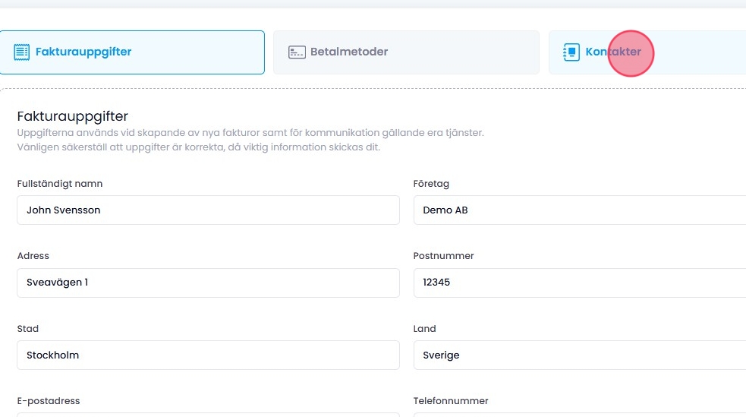Click the Stad label above Stockholm
Viewport: 746px width, 417px height.
click(x=28, y=329)
